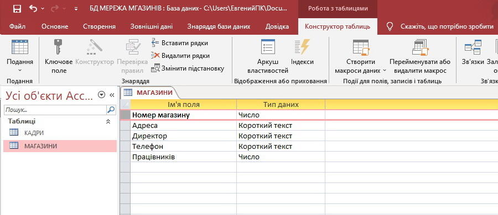Go to the Зовнішні дані tab

point(151,26)
